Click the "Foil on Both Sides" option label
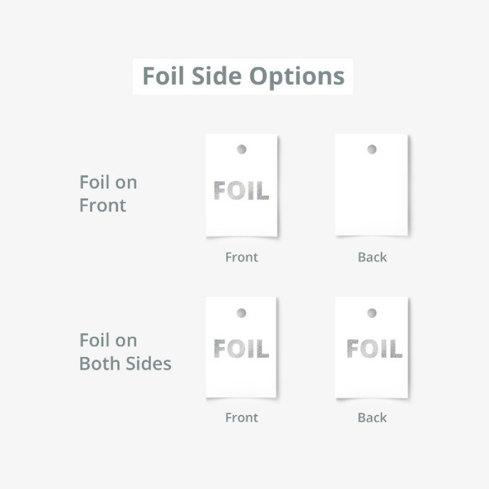 125,352
